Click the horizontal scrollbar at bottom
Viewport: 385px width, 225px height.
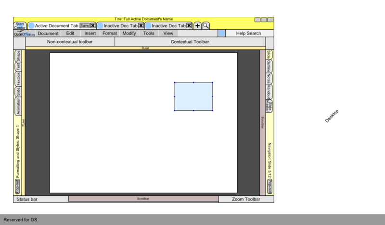click(143, 199)
